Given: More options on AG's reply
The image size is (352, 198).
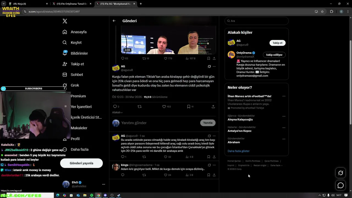Looking at the screenshot, I should [x=214, y=136].
